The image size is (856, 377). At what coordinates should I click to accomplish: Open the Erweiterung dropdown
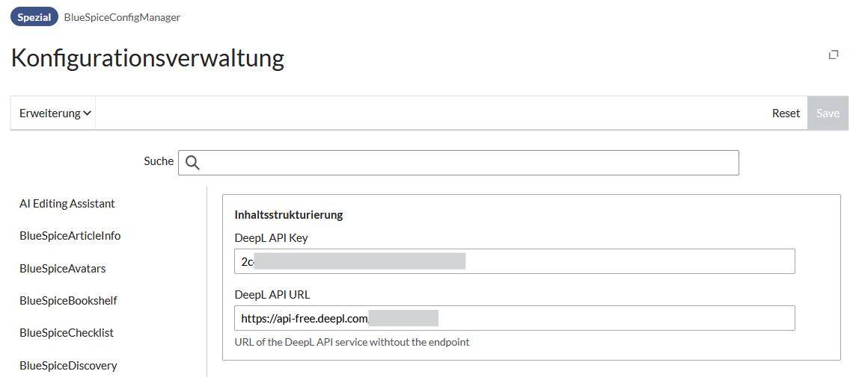click(55, 113)
